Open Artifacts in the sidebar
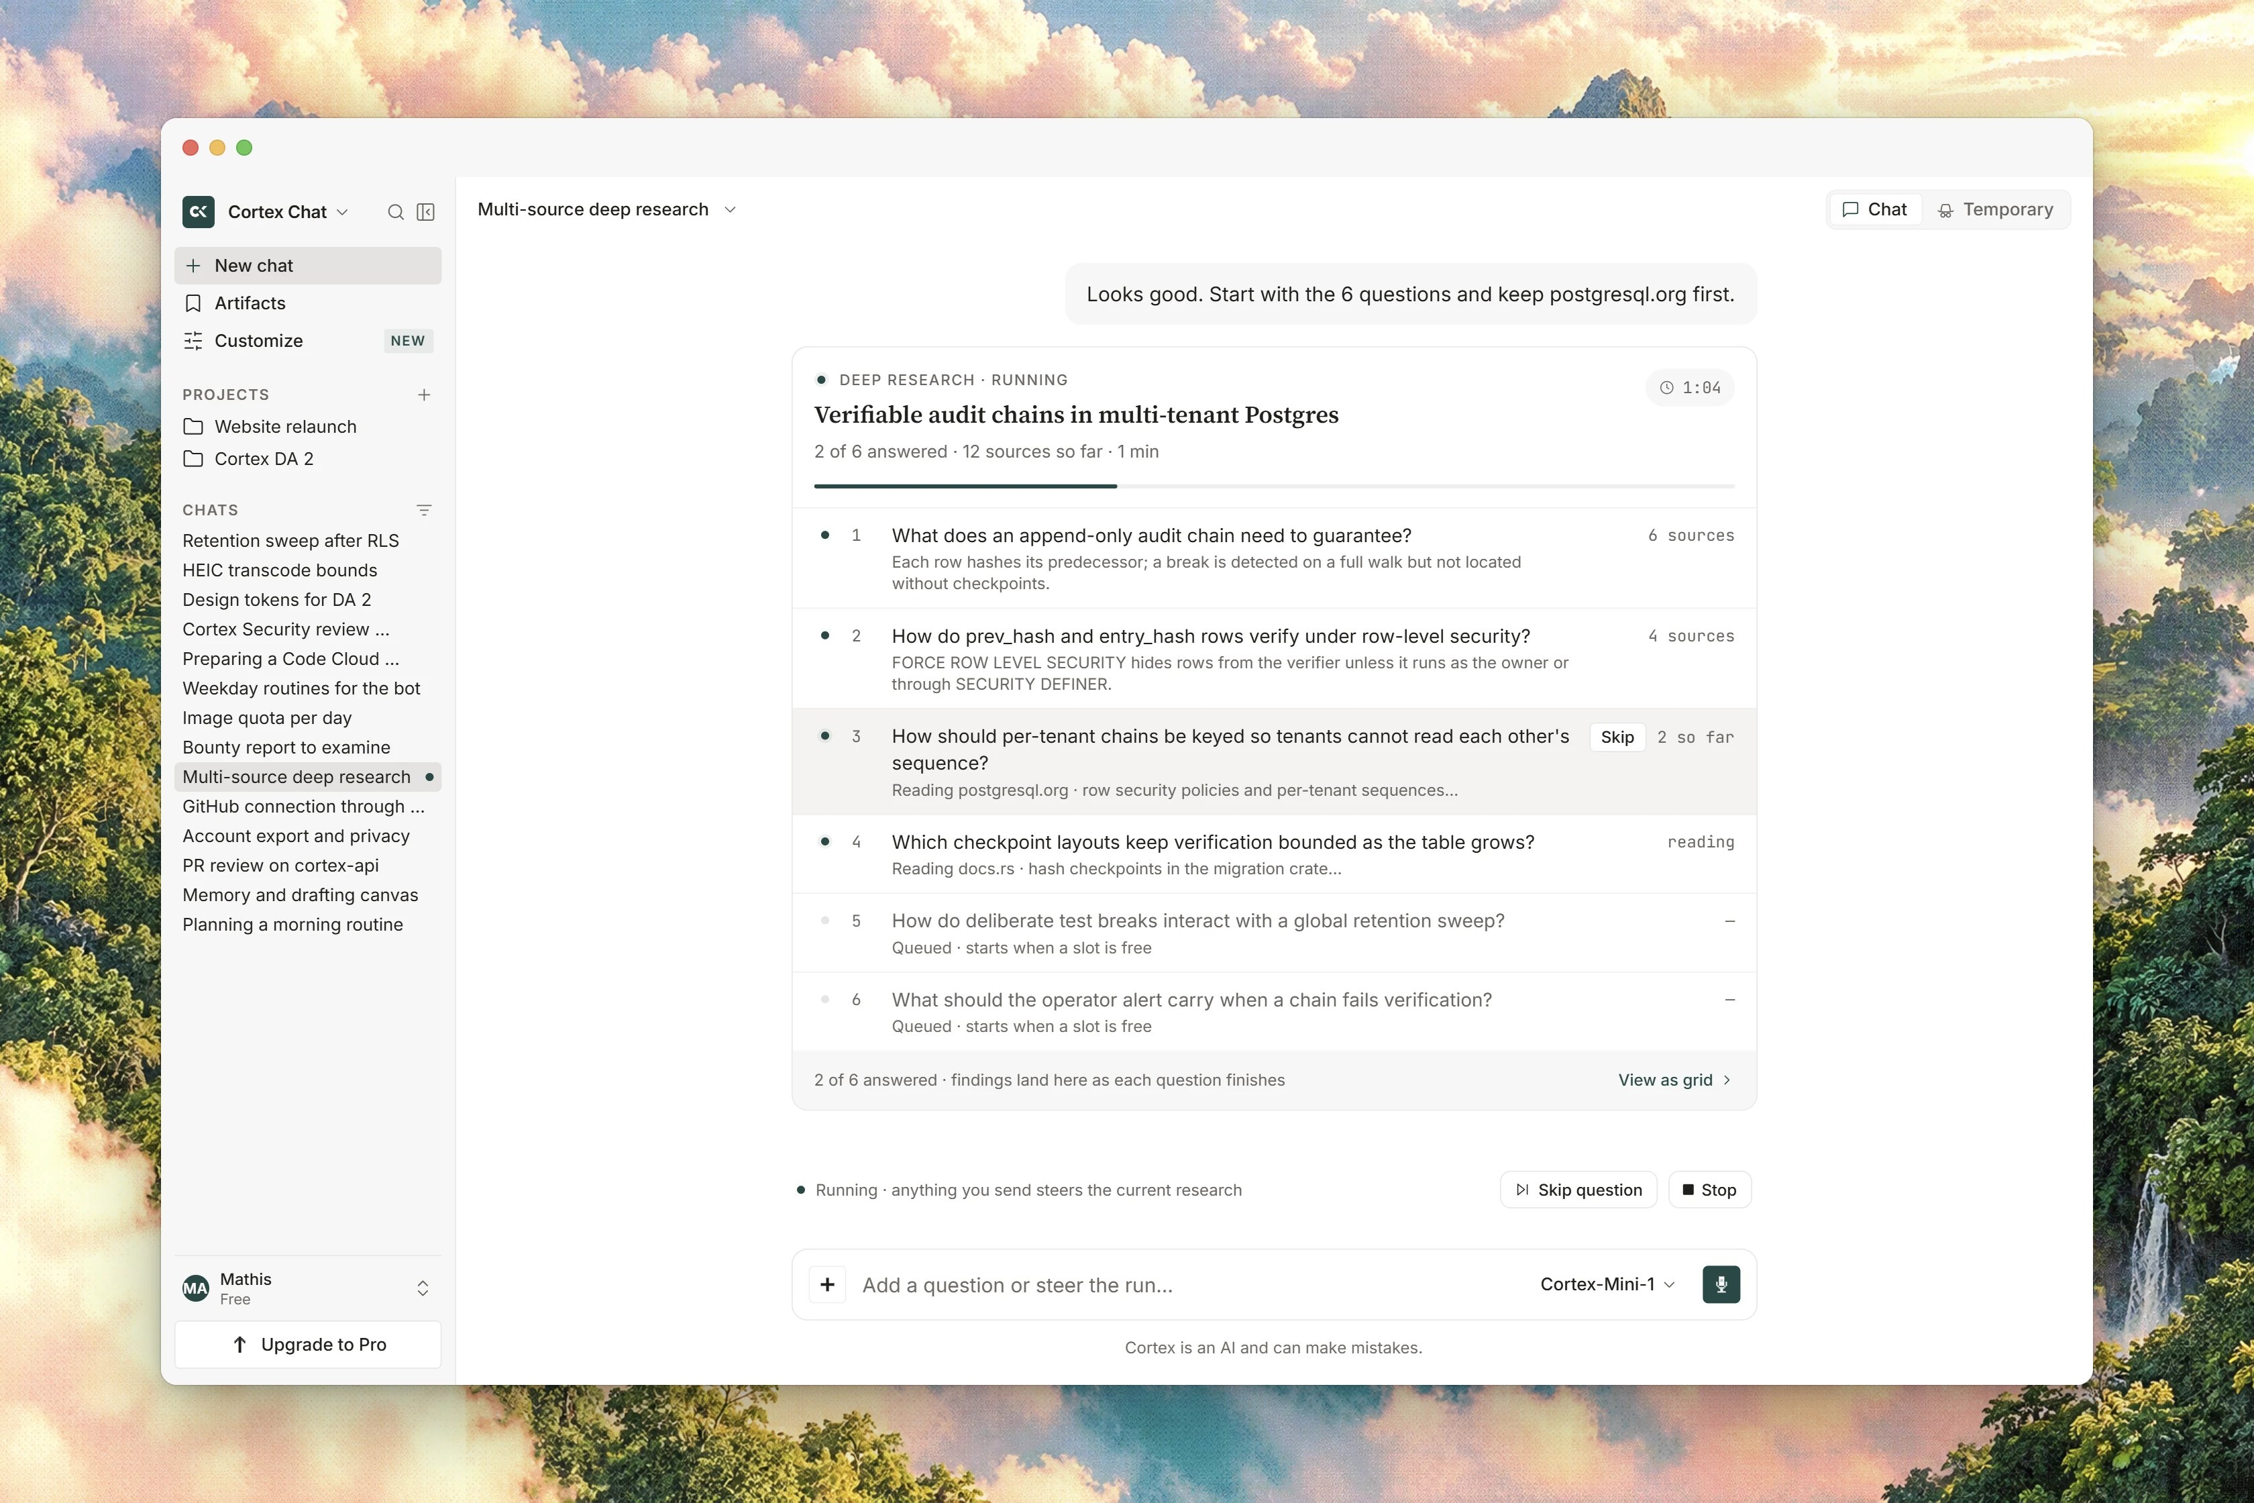2254x1503 pixels. [x=308, y=303]
